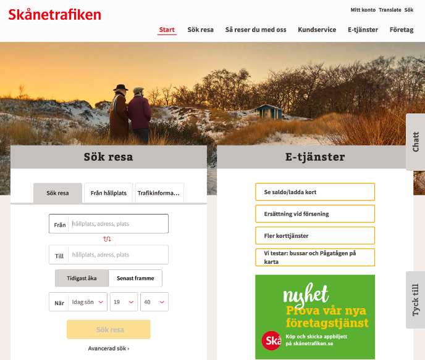
Task: Click the red Skånetrafiken circle in banner
Action: pyautogui.click(x=271, y=340)
